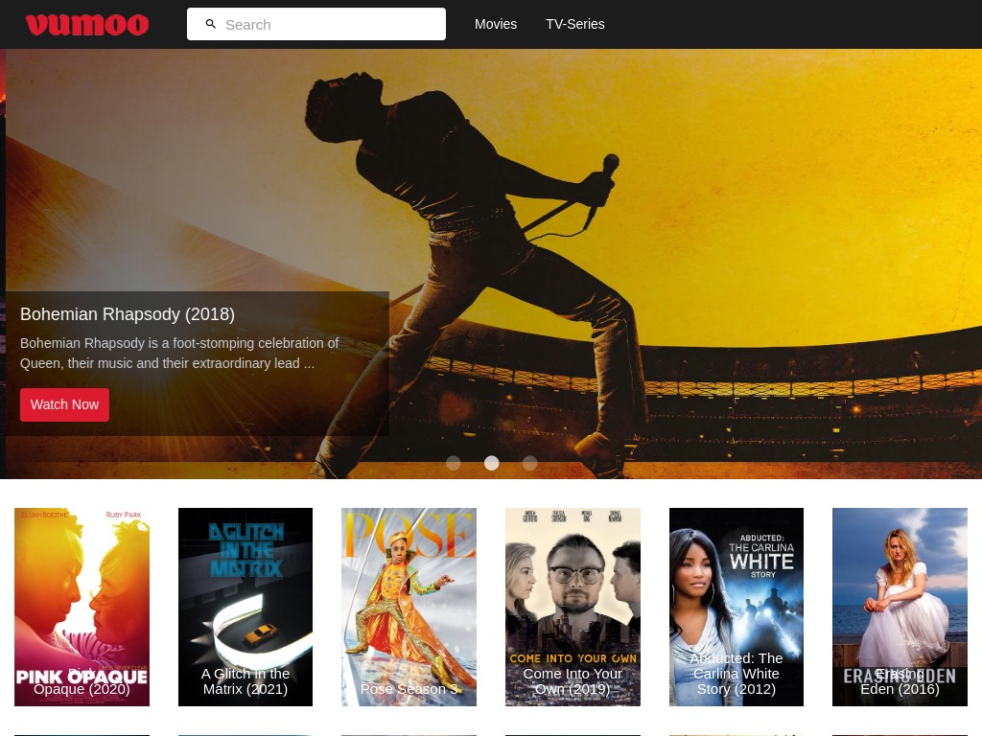
Task: Open the Pose Season 3 poster
Action: [x=409, y=607]
